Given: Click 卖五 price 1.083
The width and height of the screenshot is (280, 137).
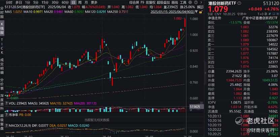Looking at the screenshot, I should click(245, 27).
